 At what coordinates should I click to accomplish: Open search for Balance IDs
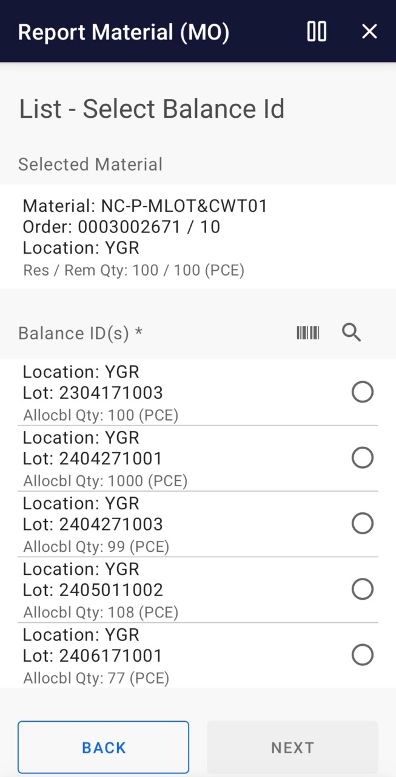352,333
